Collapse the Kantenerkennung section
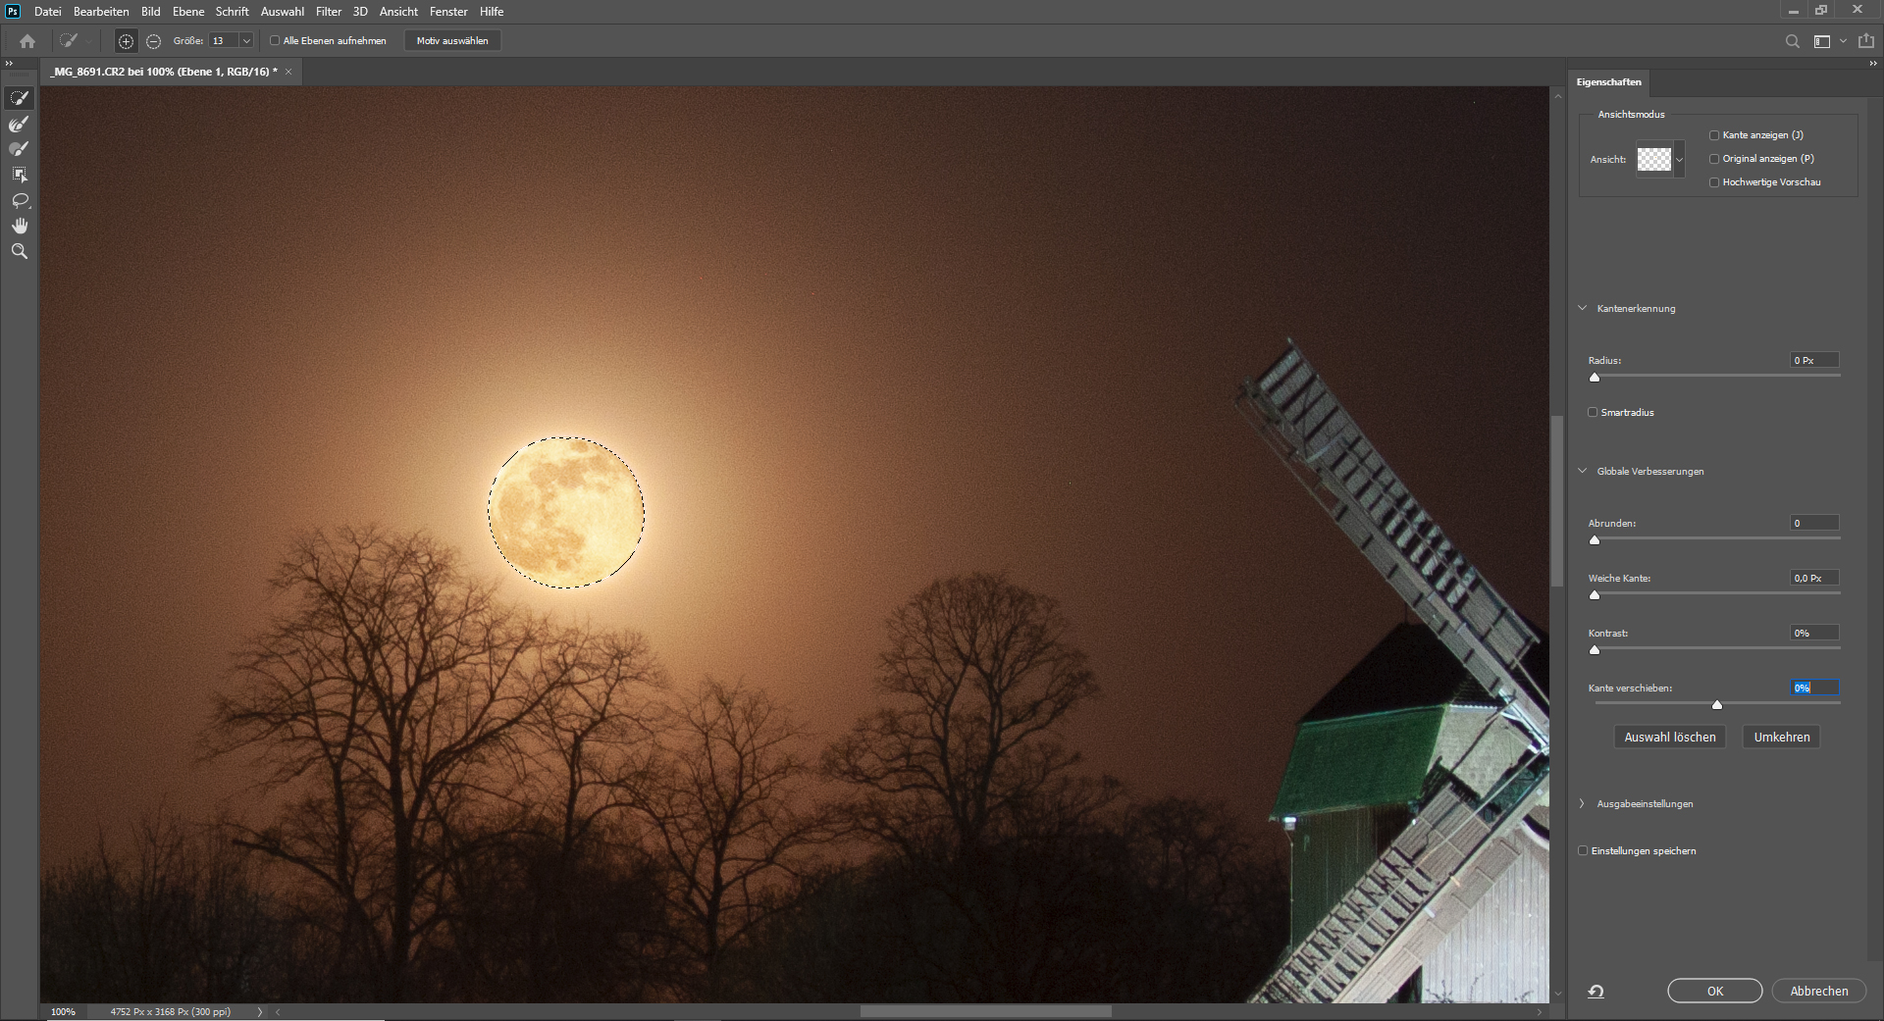 point(1582,308)
